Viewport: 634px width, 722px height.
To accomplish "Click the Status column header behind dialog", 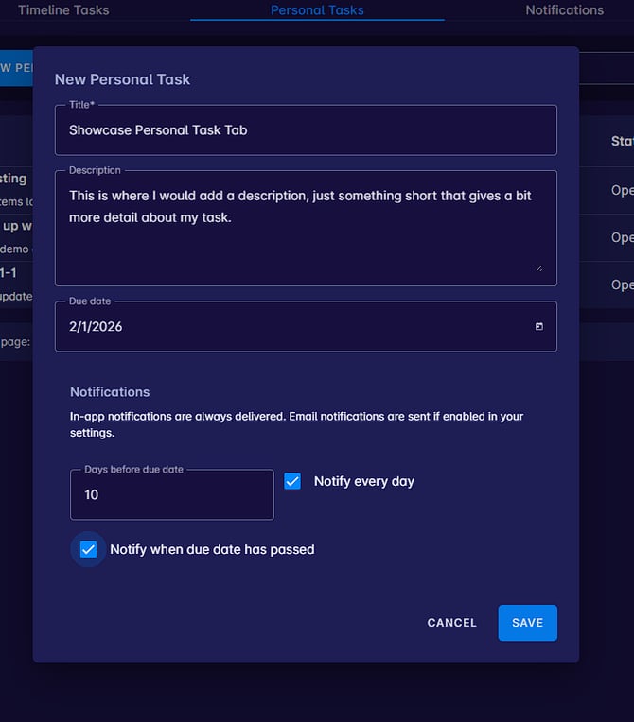I will 622,141.
